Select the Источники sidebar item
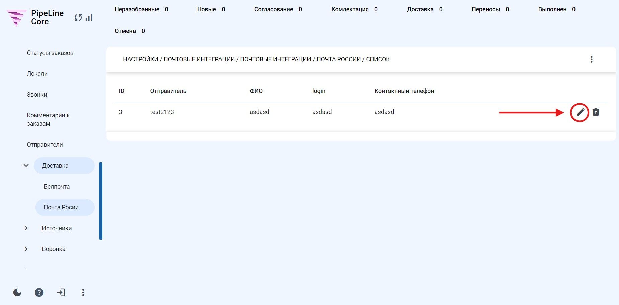Viewport: 619px width, 305px height. [57, 228]
